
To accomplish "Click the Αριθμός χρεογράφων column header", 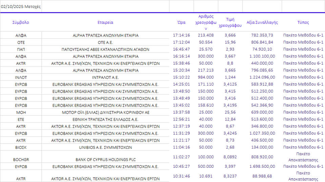I will pos(206,22).
